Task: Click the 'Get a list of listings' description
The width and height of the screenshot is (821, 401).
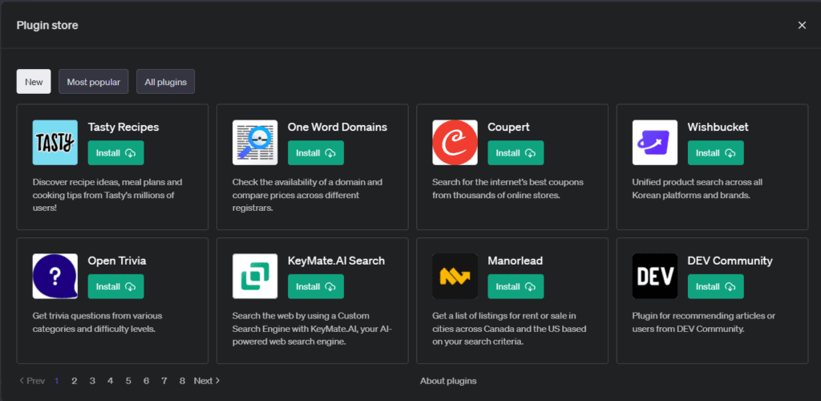Action: click(509, 329)
